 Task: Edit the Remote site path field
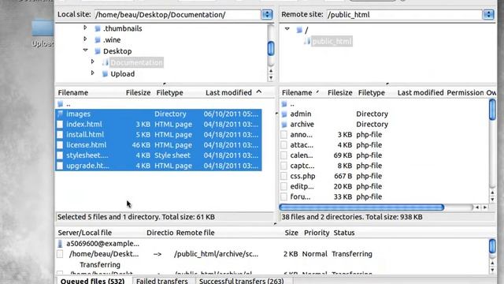pyautogui.click(x=404, y=14)
